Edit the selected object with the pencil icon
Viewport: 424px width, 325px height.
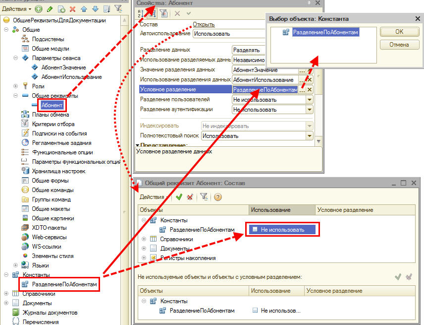tap(50, 9)
